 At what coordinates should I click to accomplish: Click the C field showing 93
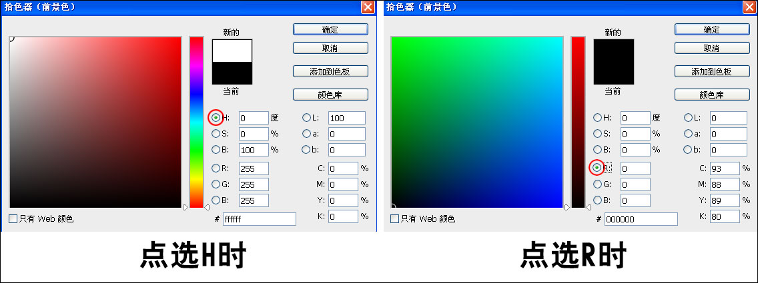(725, 168)
